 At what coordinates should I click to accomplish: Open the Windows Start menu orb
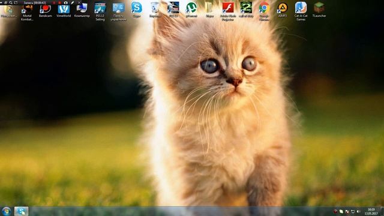tap(7, 211)
